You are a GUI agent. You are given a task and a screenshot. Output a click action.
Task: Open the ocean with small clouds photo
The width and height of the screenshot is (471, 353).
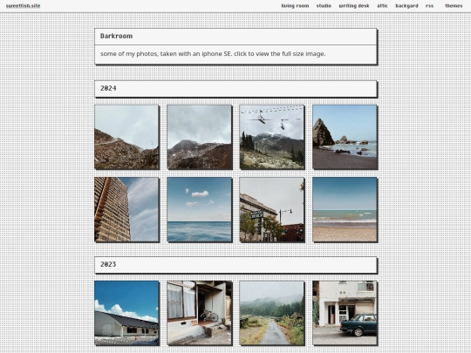click(200, 209)
